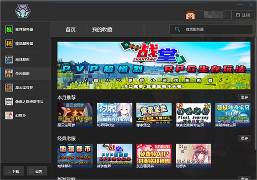Image resolution: width=257 pixels, height=180 pixels.
Task: Open the 像素堡垒 server card
Action: click(154, 115)
